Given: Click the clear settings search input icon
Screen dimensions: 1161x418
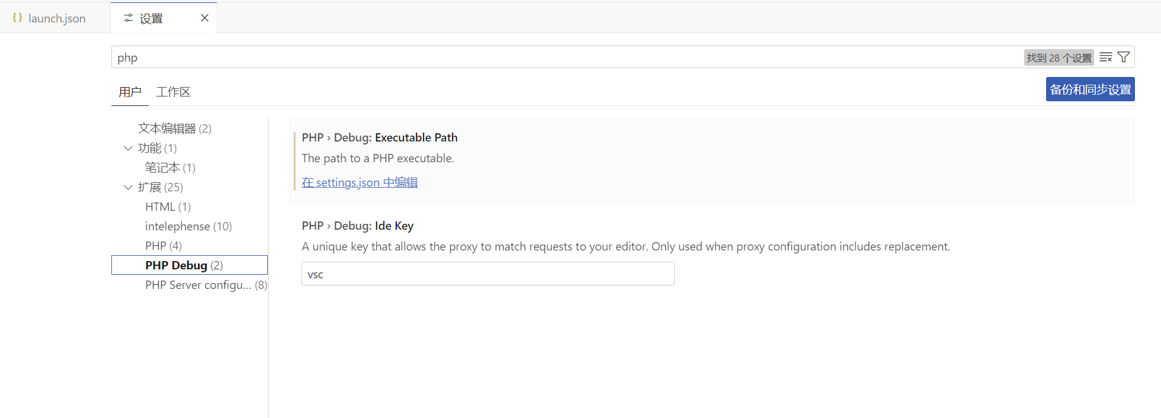Looking at the screenshot, I should tap(1105, 57).
